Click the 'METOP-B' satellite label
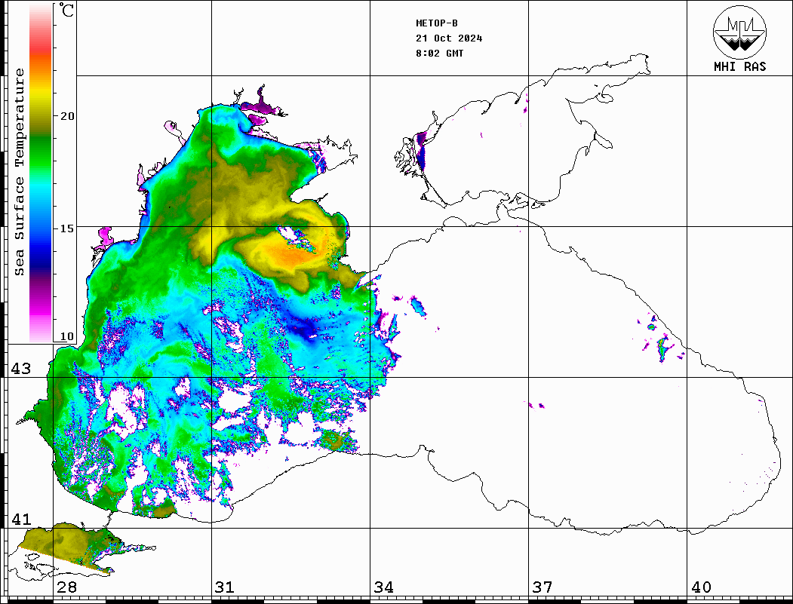 point(436,23)
